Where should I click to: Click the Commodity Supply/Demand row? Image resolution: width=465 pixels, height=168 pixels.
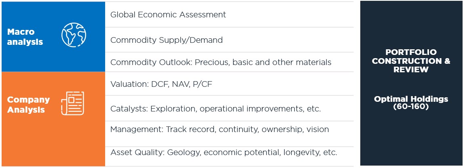tap(229, 40)
